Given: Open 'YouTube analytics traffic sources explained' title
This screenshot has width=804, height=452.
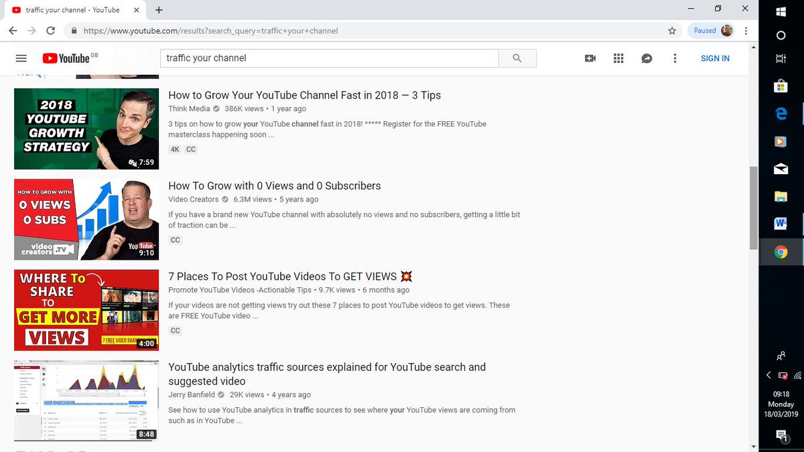Looking at the screenshot, I should coord(327,374).
